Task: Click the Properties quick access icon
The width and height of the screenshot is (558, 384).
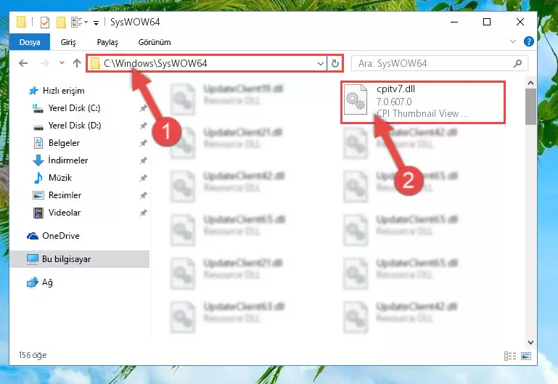Action: coord(45,23)
